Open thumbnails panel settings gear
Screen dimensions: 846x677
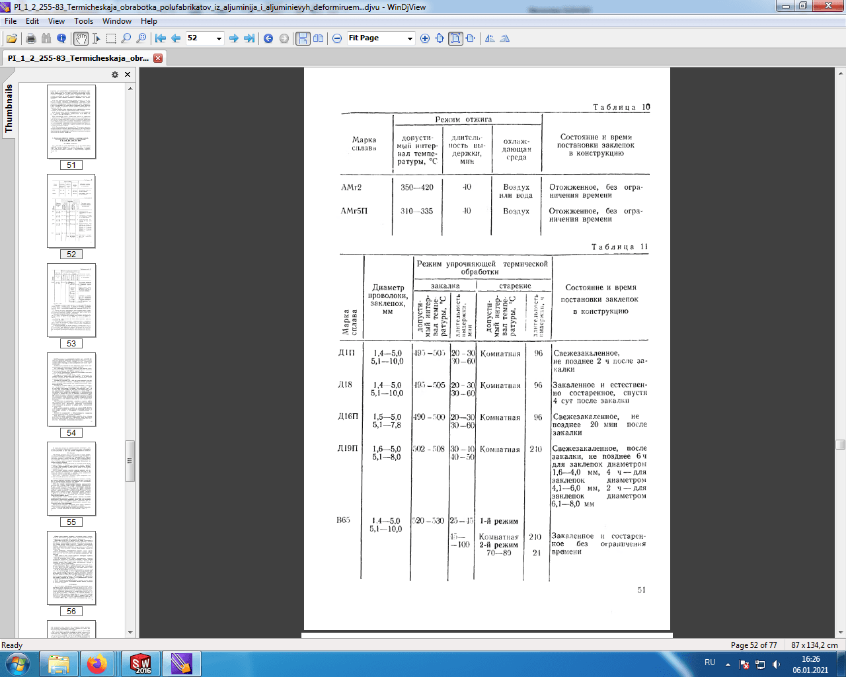115,75
